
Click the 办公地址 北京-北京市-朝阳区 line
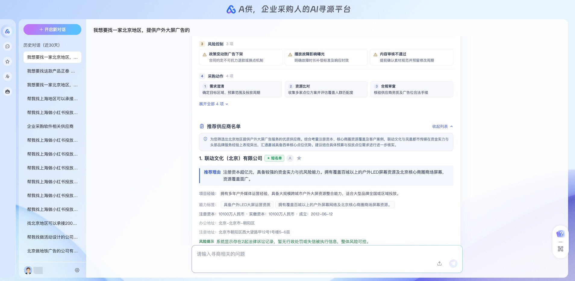pyautogui.click(x=227, y=223)
